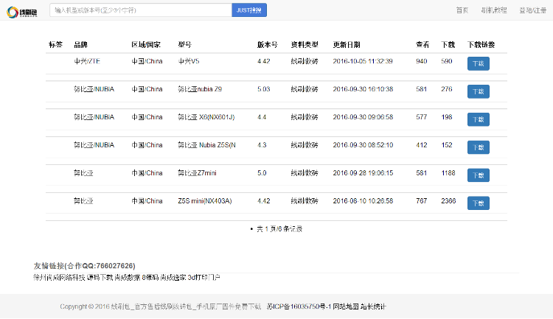Open the 网站地图 sitemap footer link
Screen dimensions: 553x319
tap(346, 306)
